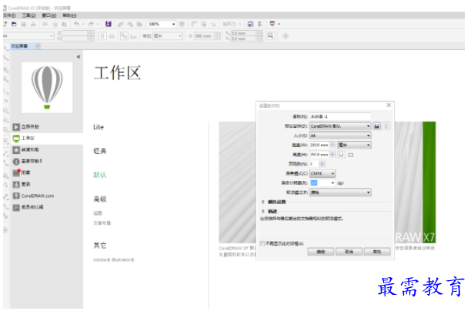Click delete preset trash icon in dialog
Image resolution: width=471 pixels, height=311 pixels.
386,126
